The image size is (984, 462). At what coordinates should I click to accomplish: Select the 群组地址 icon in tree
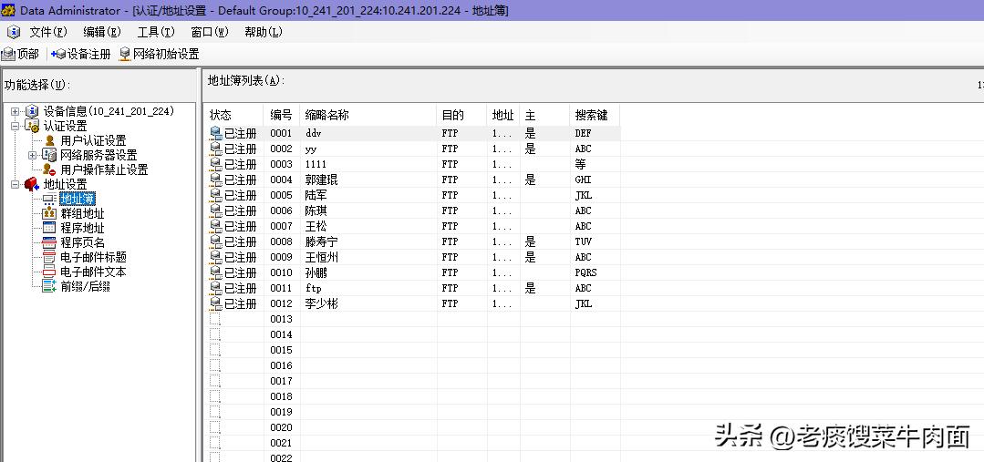click(49, 213)
